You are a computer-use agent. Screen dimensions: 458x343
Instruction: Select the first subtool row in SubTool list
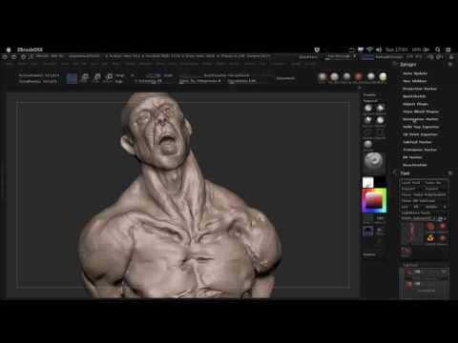425,272
